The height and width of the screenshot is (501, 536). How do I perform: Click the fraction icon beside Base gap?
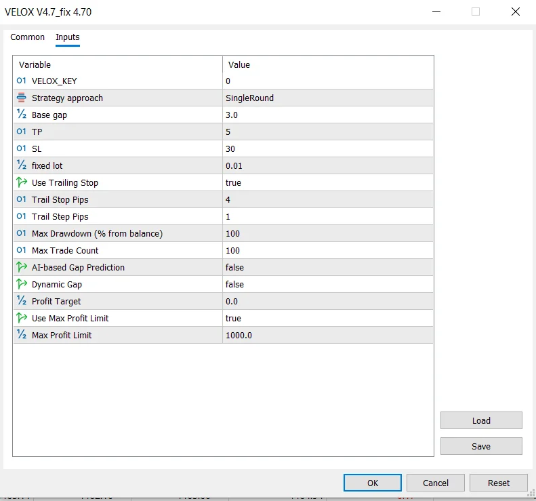[x=21, y=115]
